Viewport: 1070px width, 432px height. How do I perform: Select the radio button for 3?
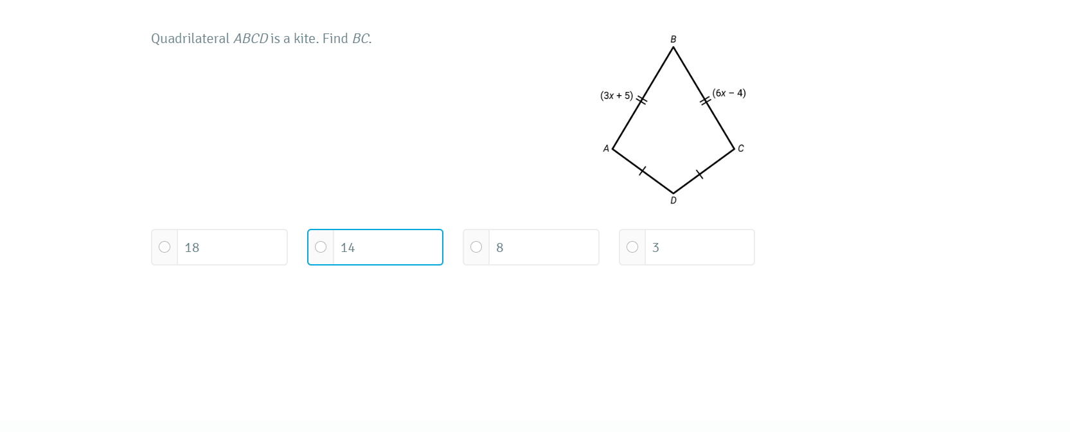pos(632,247)
